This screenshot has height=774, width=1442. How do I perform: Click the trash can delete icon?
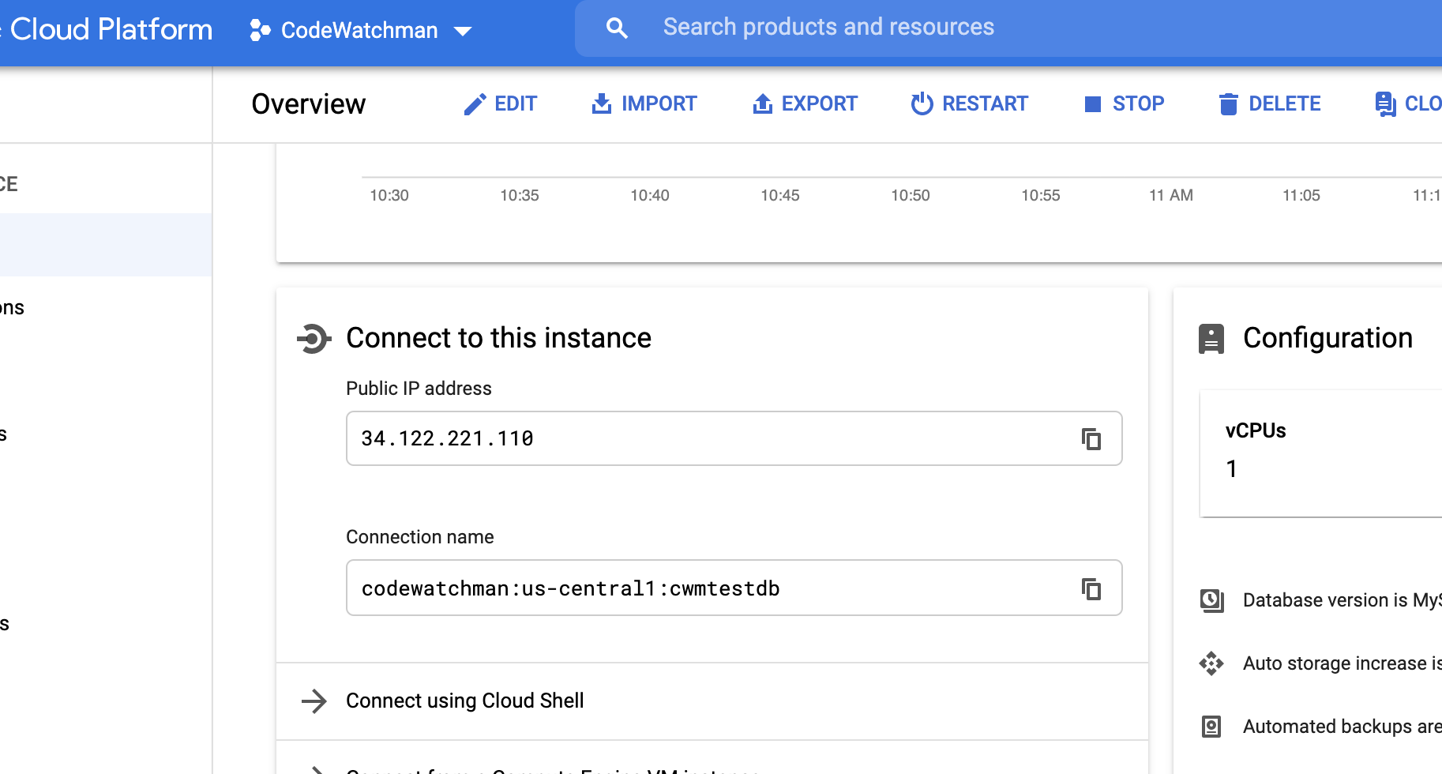tap(1228, 104)
